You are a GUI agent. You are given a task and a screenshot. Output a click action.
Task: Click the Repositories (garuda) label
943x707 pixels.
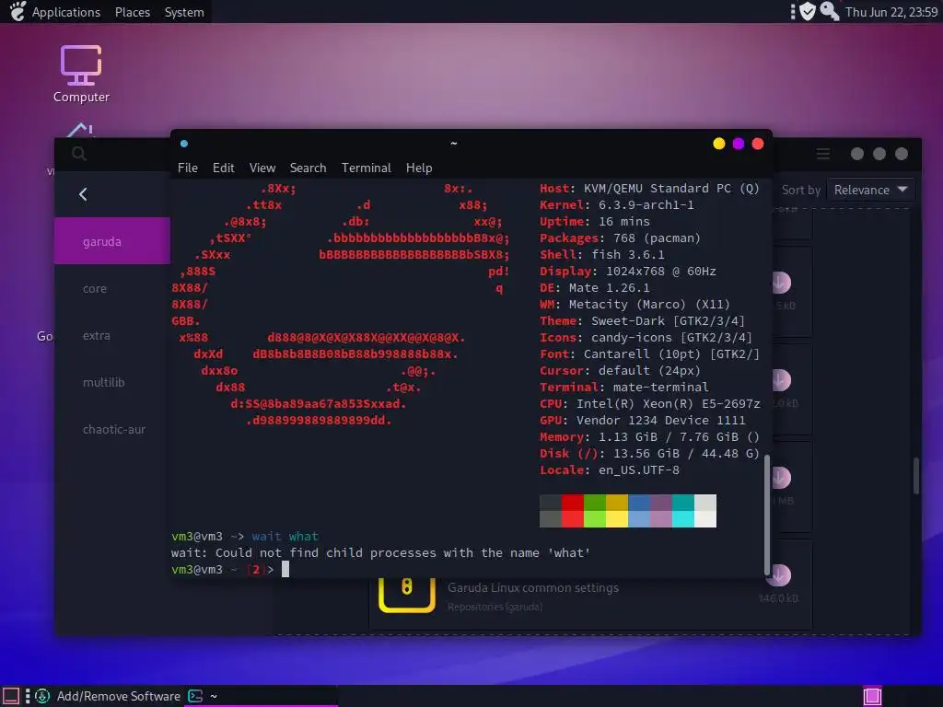tap(495, 607)
